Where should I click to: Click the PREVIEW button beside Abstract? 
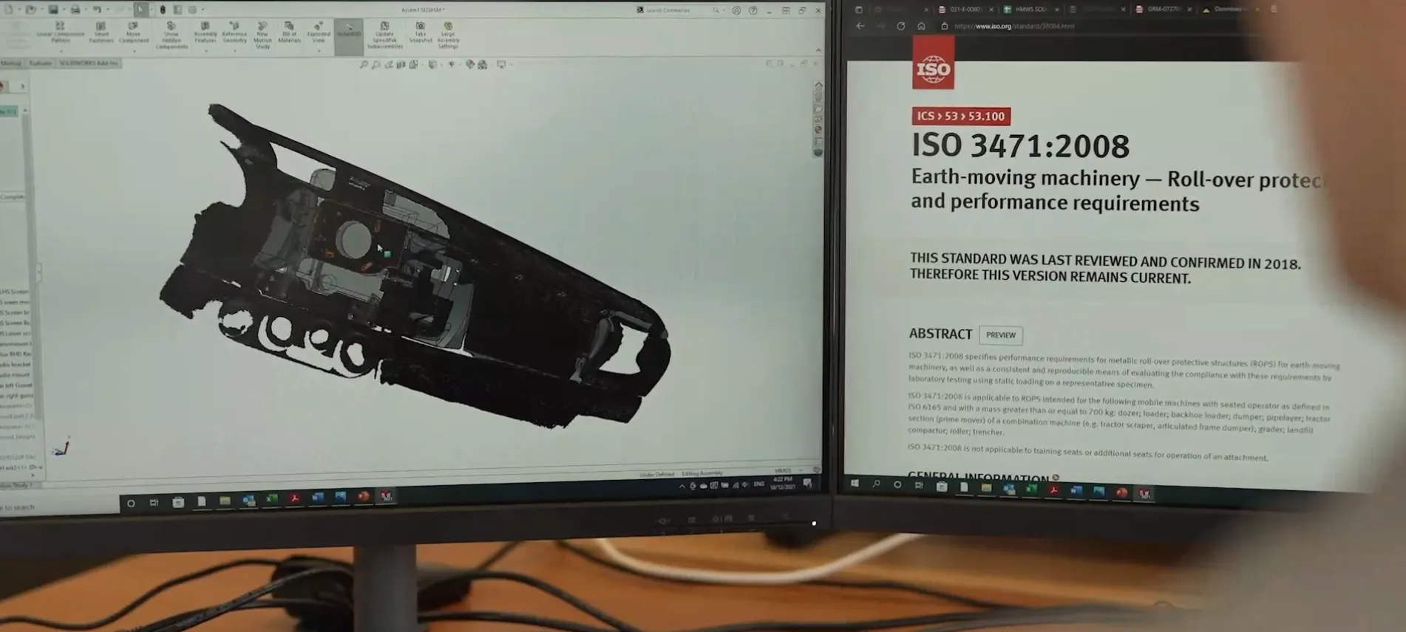[x=1001, y=335]
